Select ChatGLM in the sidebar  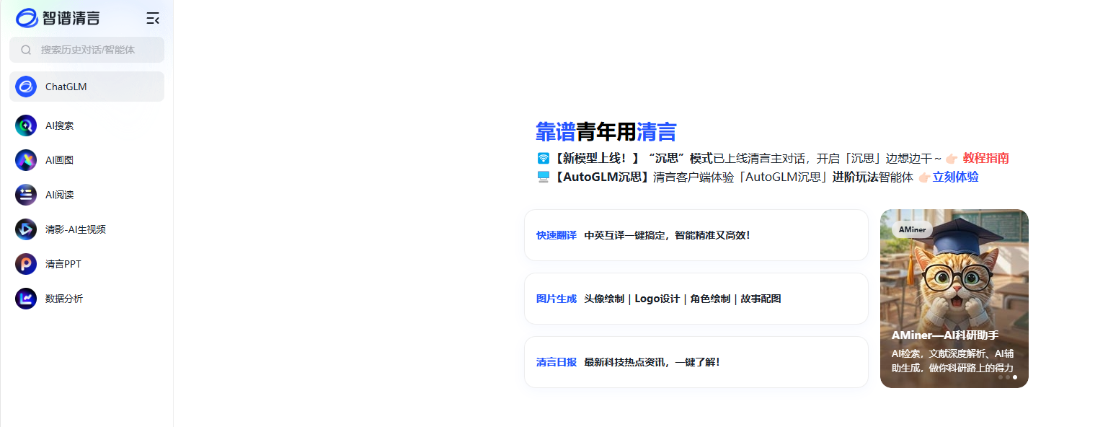pyautogui.click(x=87, y=87)
